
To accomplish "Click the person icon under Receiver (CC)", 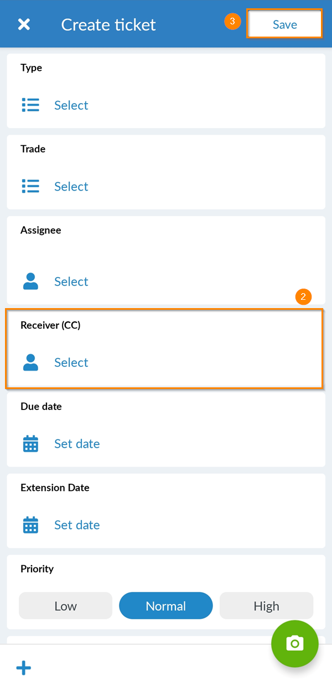I will [x=30, y=362].
